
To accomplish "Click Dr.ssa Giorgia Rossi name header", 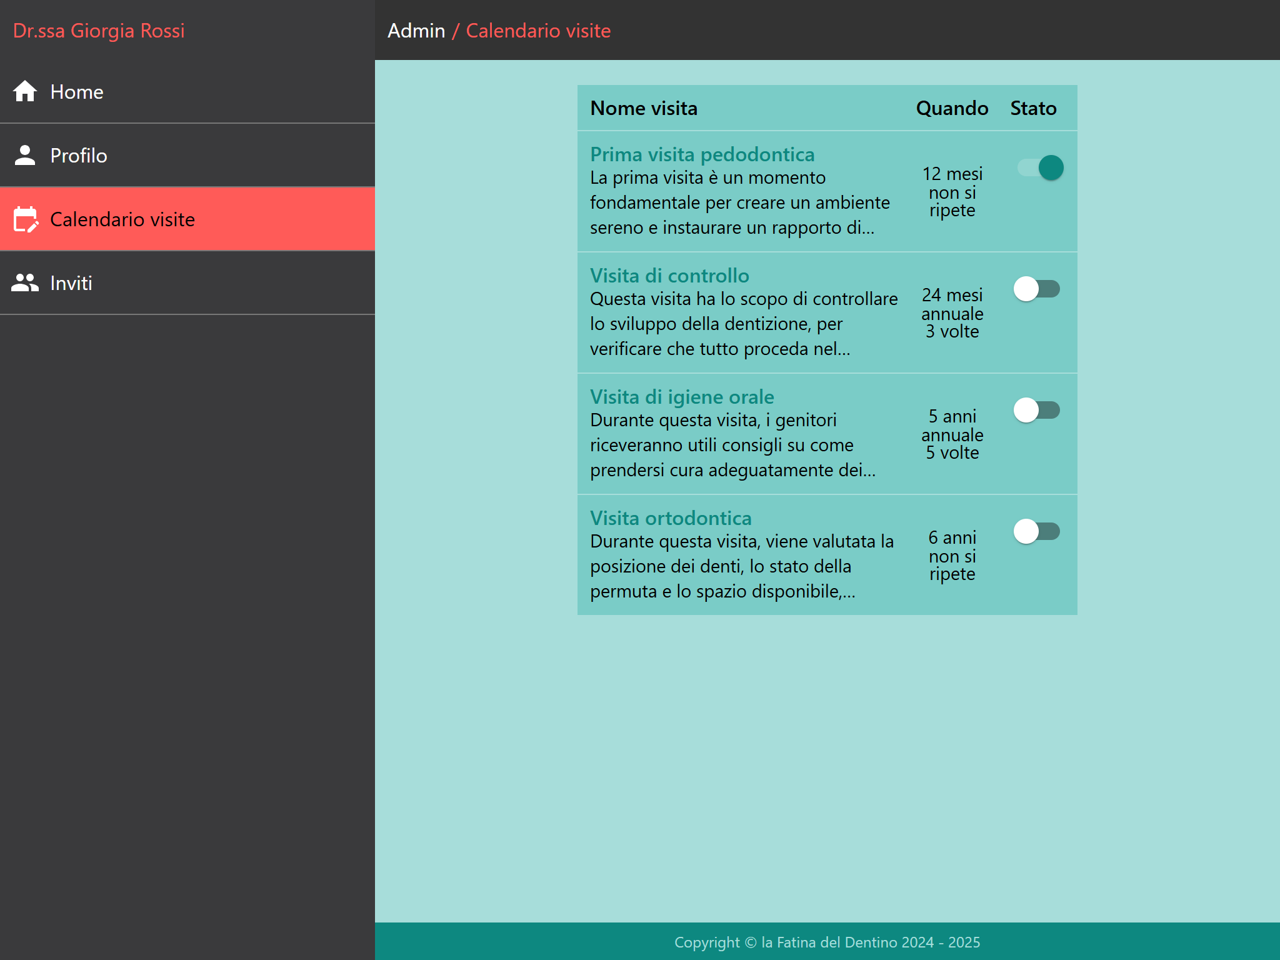I will (x=99, y=31).
